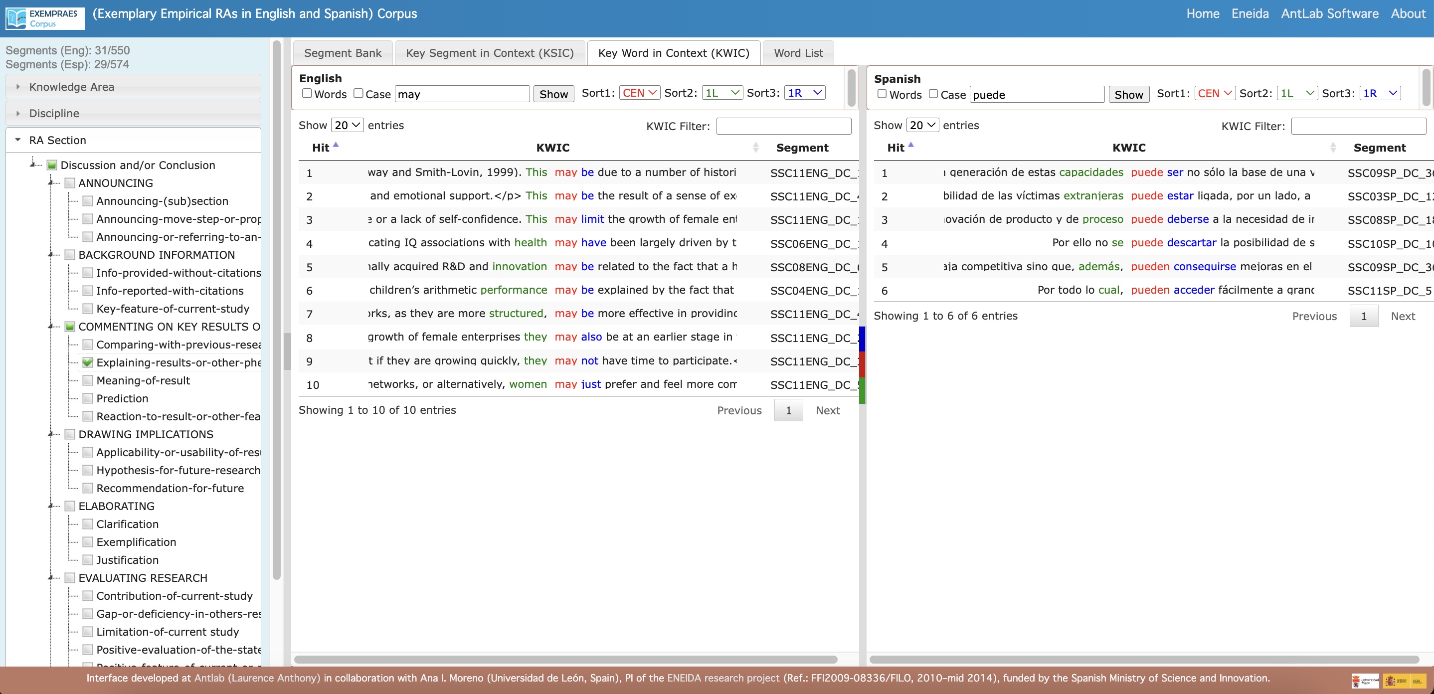Open English Sort3 1R dropdown
The image size is (1434, 694).
(805, 92)
